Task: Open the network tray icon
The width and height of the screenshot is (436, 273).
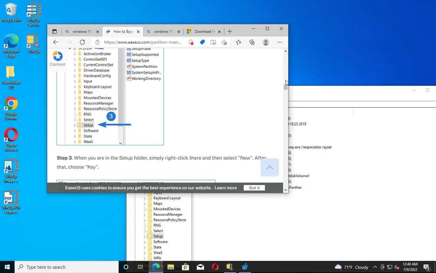Action: pos(390,267)
